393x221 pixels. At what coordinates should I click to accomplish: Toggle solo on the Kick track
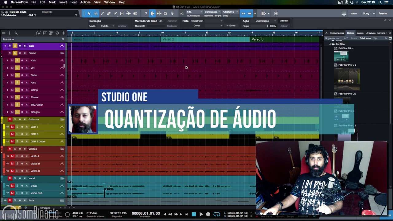tap(17, 60)
